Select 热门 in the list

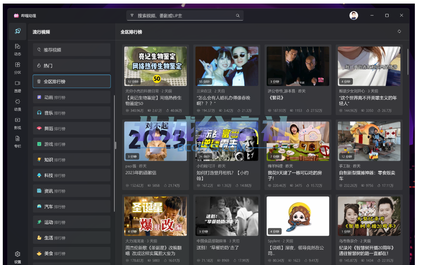tap(72, 65)
